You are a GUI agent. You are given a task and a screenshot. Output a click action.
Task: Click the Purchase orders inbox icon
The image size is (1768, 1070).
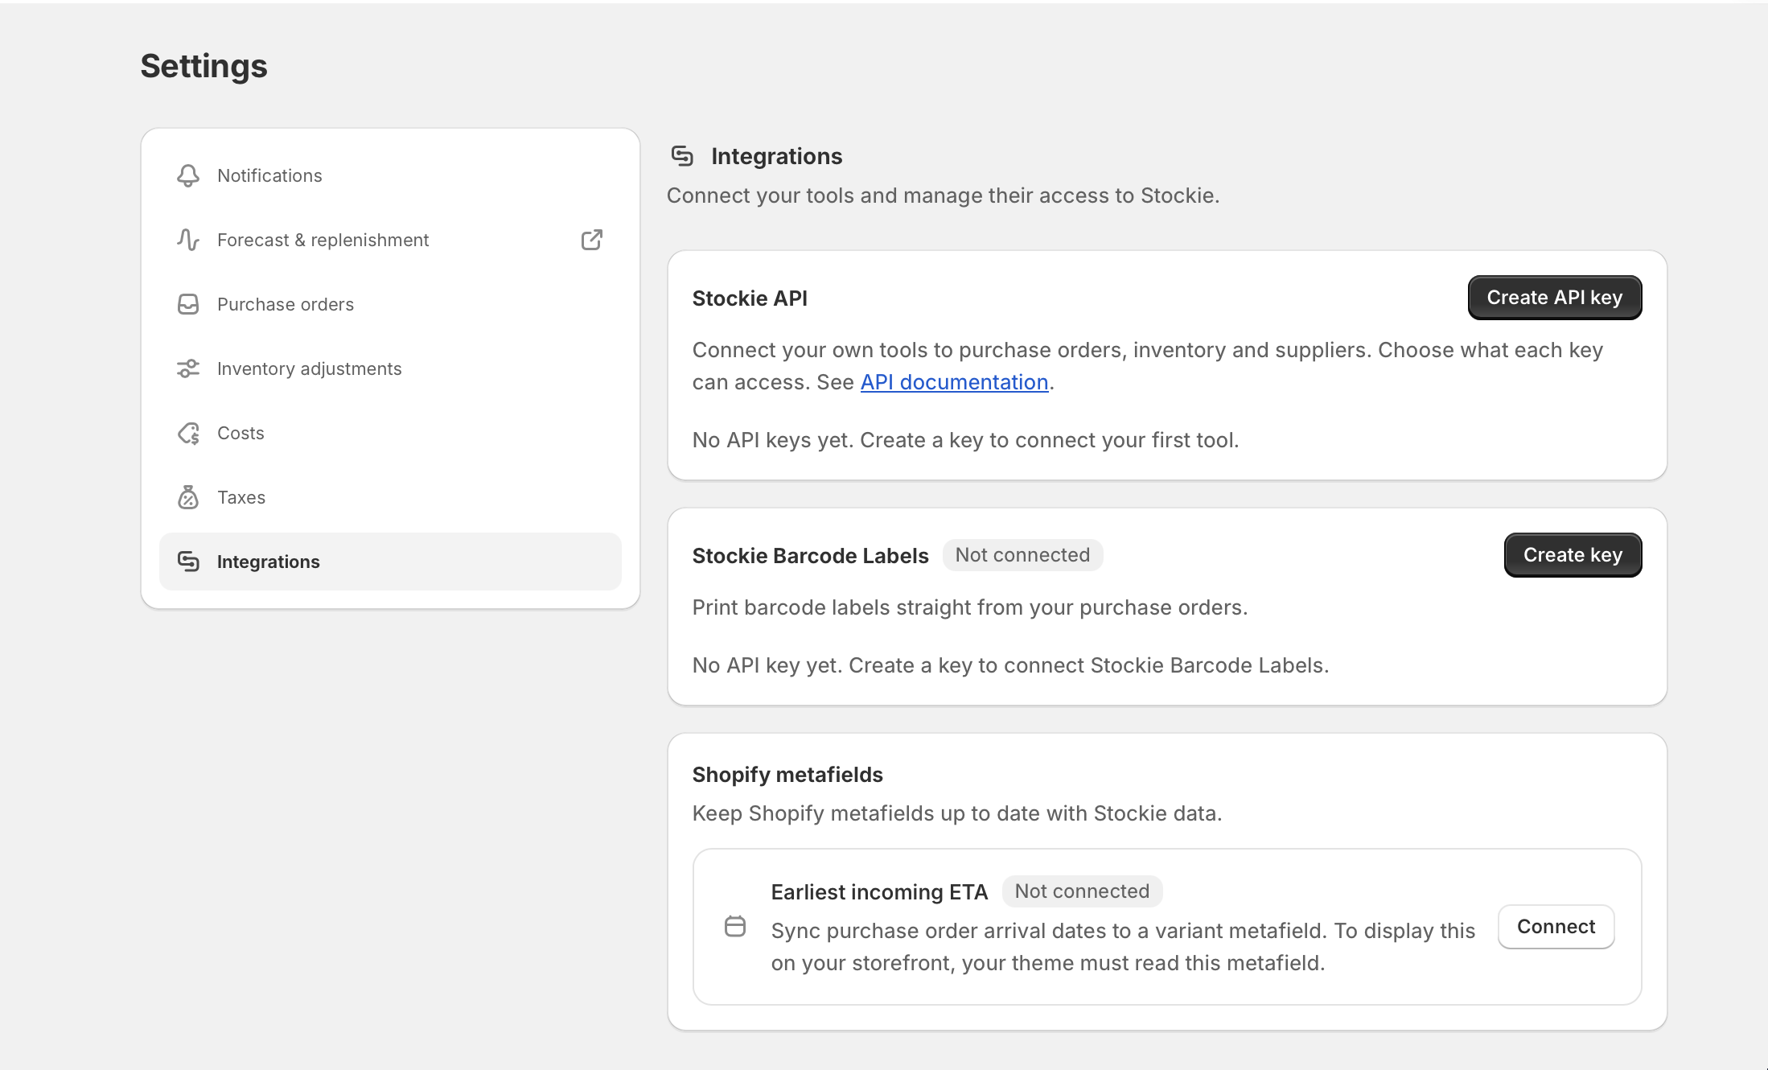coord(188,304)
